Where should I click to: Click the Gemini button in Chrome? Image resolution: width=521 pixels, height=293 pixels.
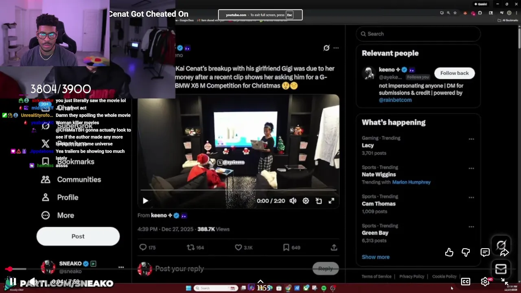[480, 4]
